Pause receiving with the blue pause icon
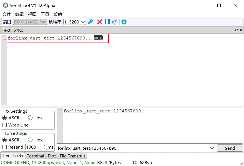 coord(107,22)
